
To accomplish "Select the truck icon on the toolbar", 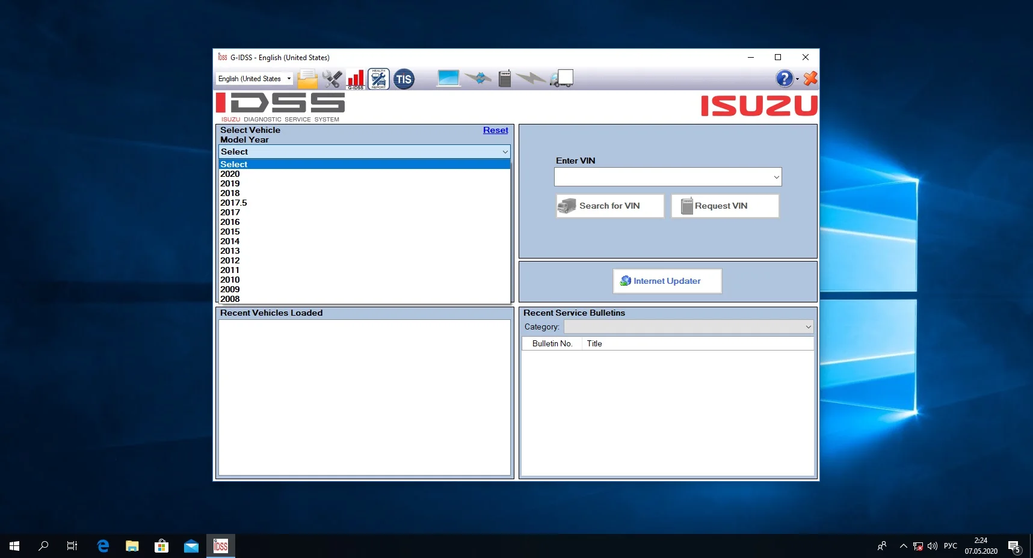I will click(x=561, y=78).
